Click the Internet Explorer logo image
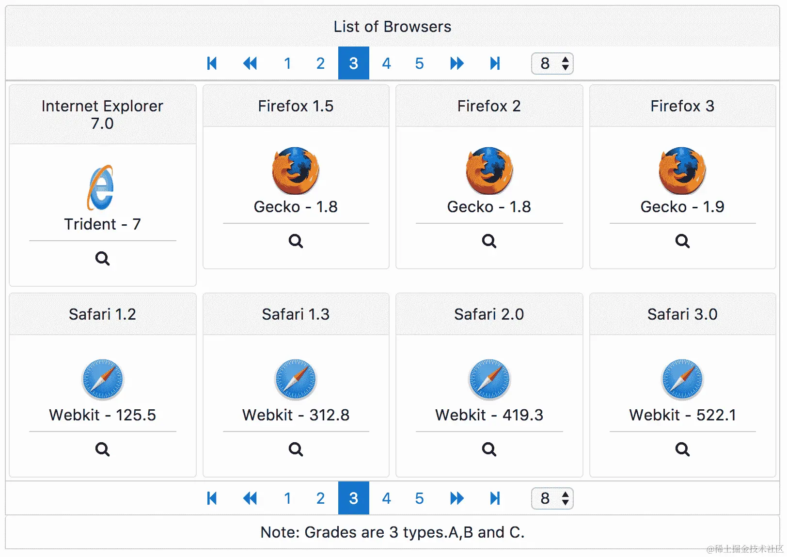Viewport: 787px width, 557px height. point(101,188)
